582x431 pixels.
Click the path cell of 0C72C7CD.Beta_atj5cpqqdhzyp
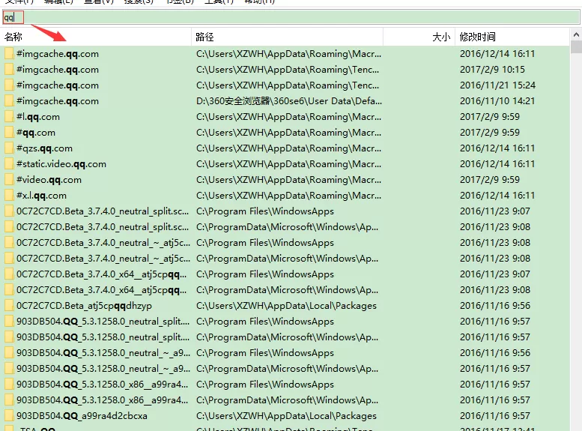(x=286, y=305)
